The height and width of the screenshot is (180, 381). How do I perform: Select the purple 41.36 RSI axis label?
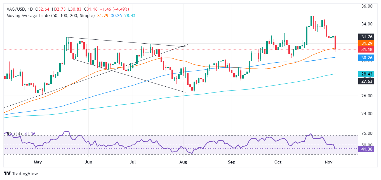pos(366,149)
